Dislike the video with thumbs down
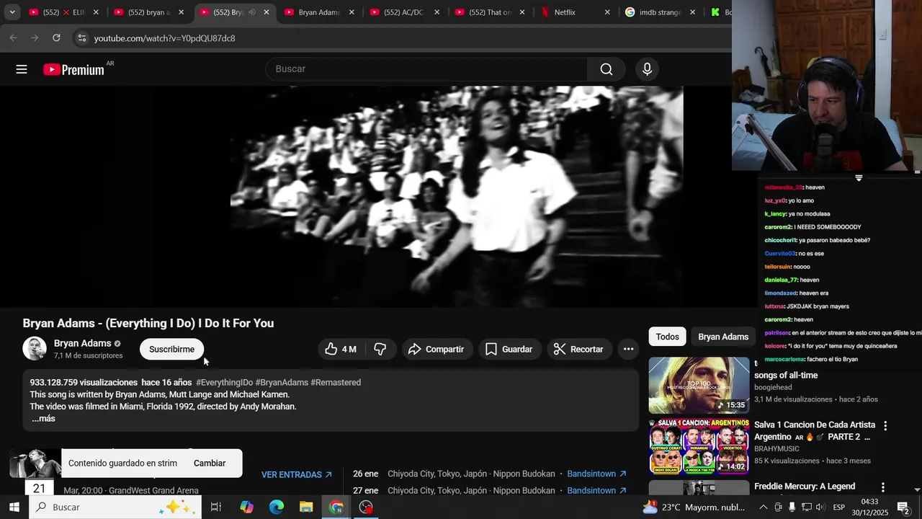 pos(380,349)
